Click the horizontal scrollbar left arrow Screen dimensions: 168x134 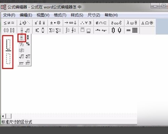[3, 116]
